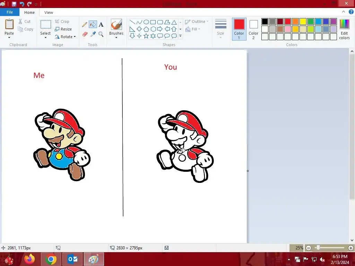355x266 pixels.
Task: Click the Brushes tool icon
Action: pyautogui.click(x=116, y=24)
